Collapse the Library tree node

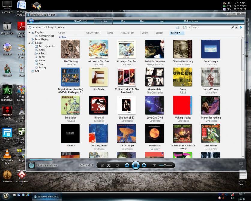tap(29, 43)
